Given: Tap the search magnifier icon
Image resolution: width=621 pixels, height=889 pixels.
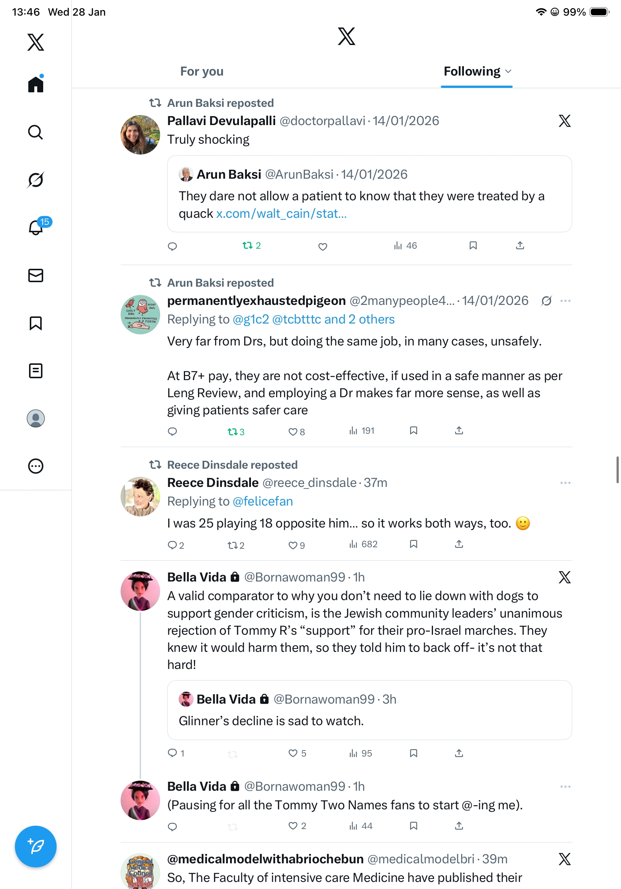Looking at the screenshot, I should 36,132.
